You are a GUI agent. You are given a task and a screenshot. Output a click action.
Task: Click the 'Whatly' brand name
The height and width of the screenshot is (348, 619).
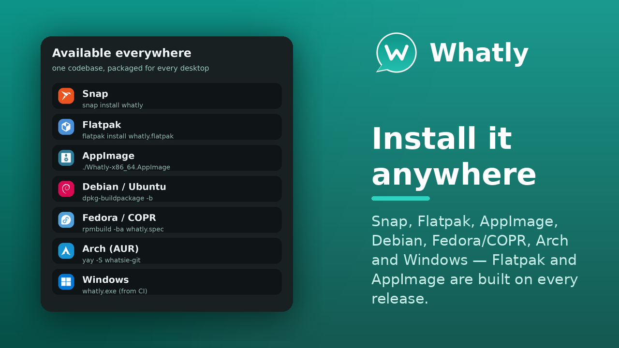click(x=479, y=53)
